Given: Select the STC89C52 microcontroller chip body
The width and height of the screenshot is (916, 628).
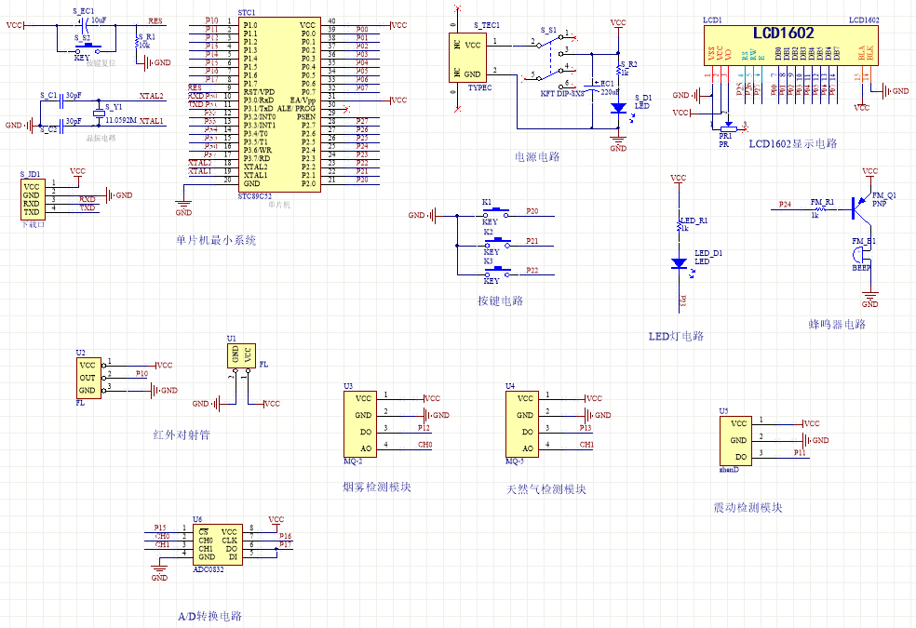Looking at the screenshot, I should tap(279, 104).
